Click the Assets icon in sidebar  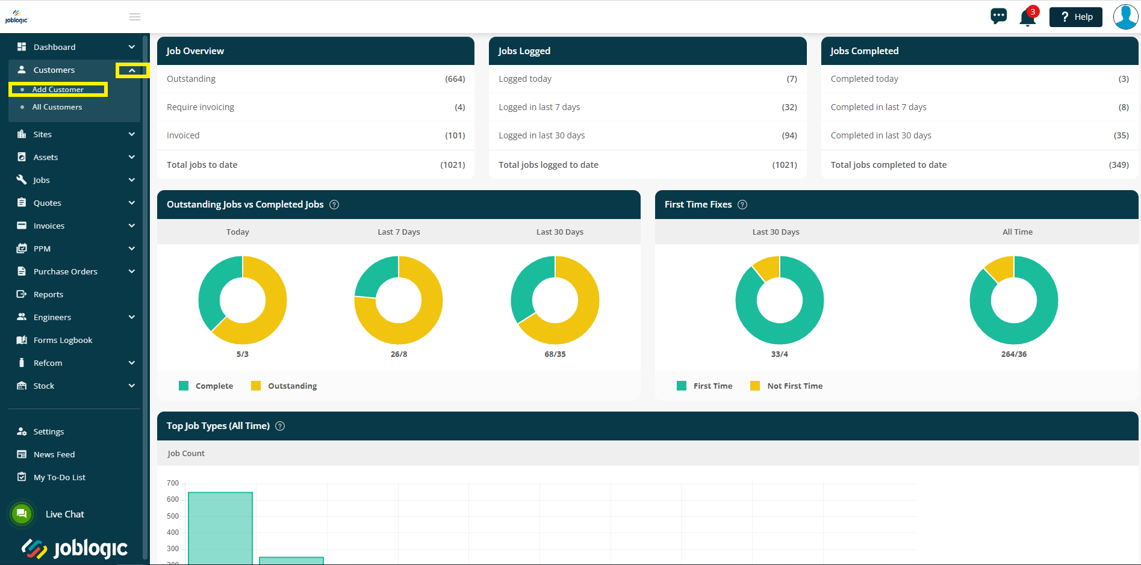tap(22, 157)
